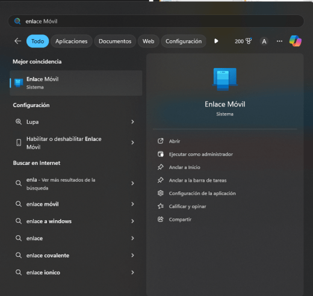The image size is (313, 296).
Task: Click the pin icon for Anclar a Inicio
Action: 161,167
